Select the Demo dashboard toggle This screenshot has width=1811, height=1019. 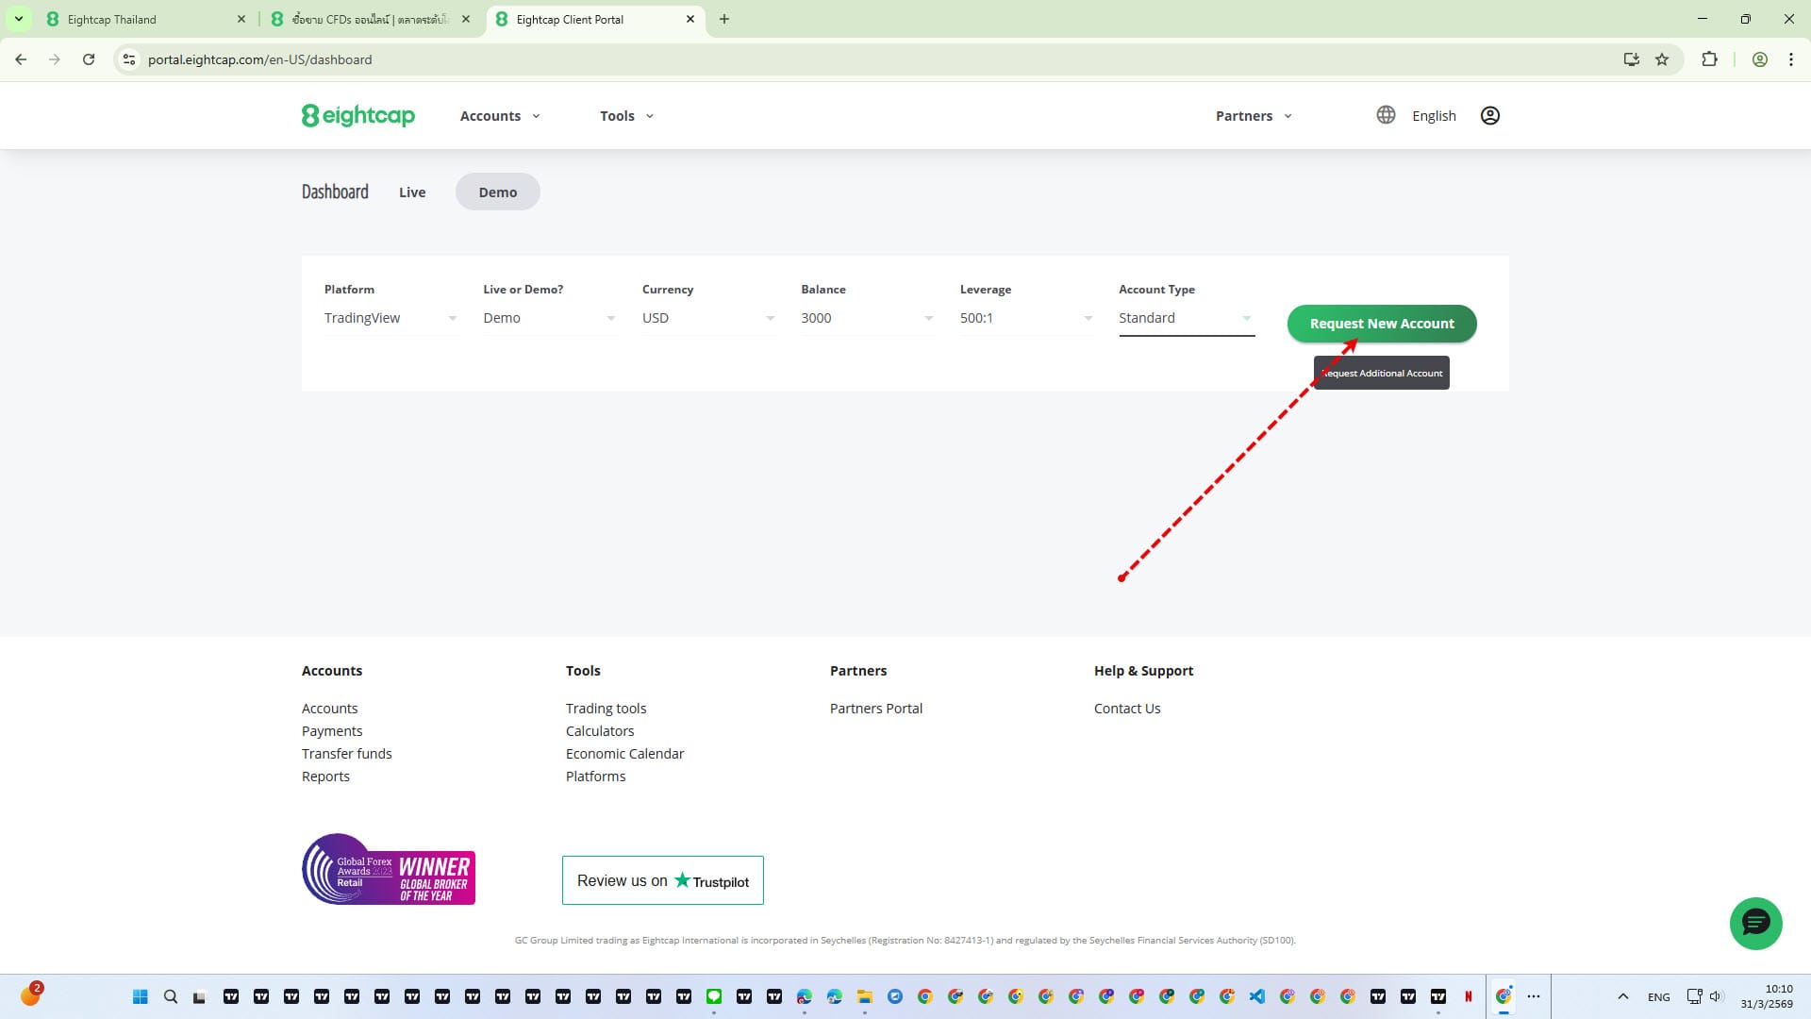tap(497, 192)
